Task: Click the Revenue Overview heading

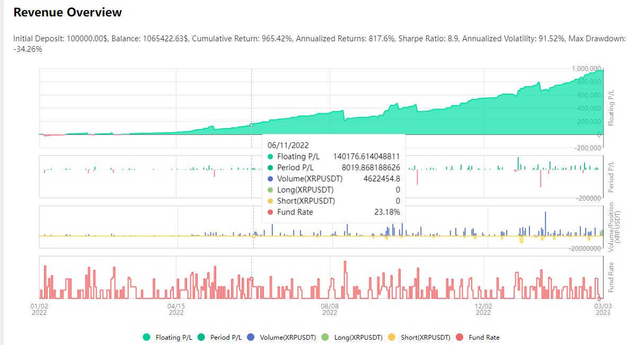Action: (x=68, y=12)
